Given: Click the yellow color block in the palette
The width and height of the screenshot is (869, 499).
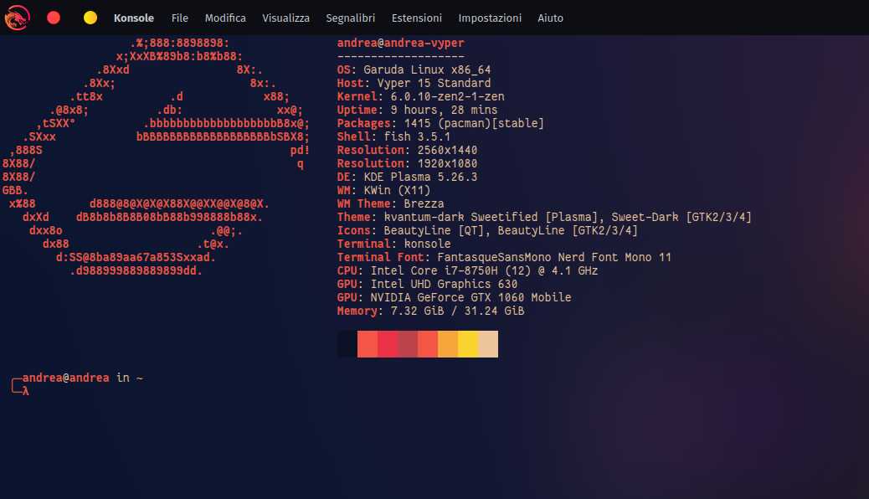Looking at the screenshot, I should tap(468, 344).
